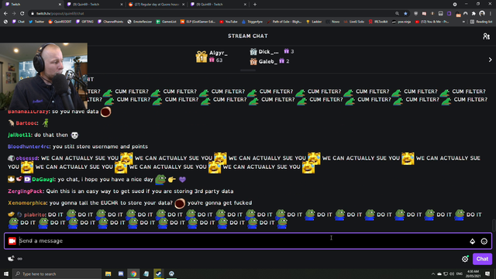
Task: Open Chrome three-dot menu
Action: coord(491,14)
